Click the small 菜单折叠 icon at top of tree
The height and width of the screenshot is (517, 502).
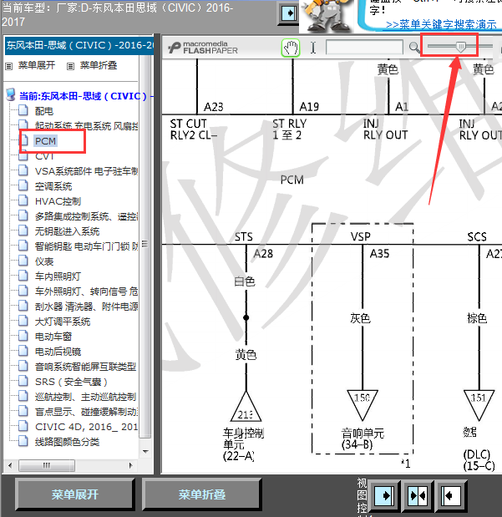click(70, 67)
